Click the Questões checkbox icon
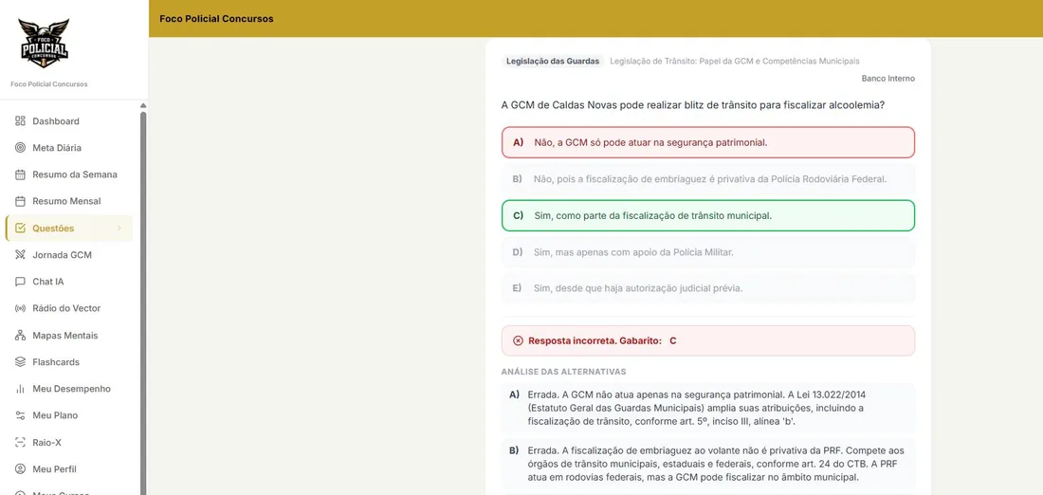 20,229
